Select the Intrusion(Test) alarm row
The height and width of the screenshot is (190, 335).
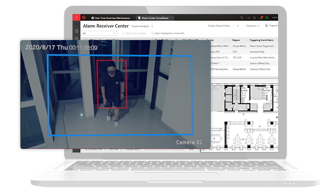(x=244, y=52)
